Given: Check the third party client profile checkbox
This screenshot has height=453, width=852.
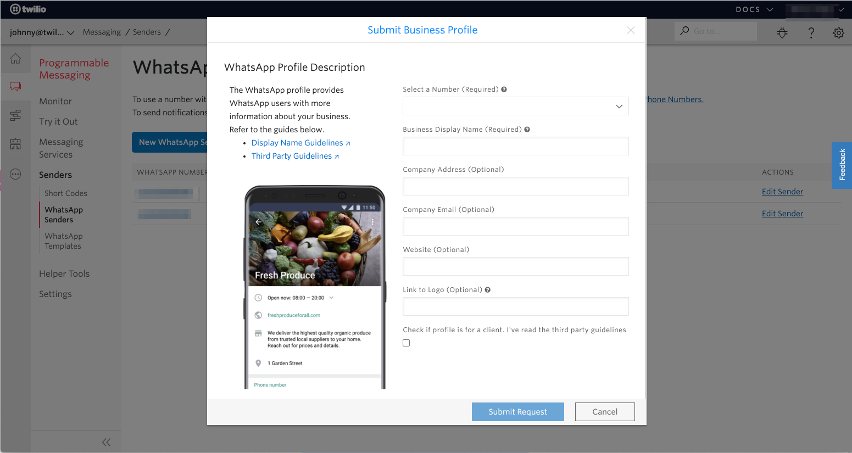Looking at the screenshot, I should (x=406, y=343).
